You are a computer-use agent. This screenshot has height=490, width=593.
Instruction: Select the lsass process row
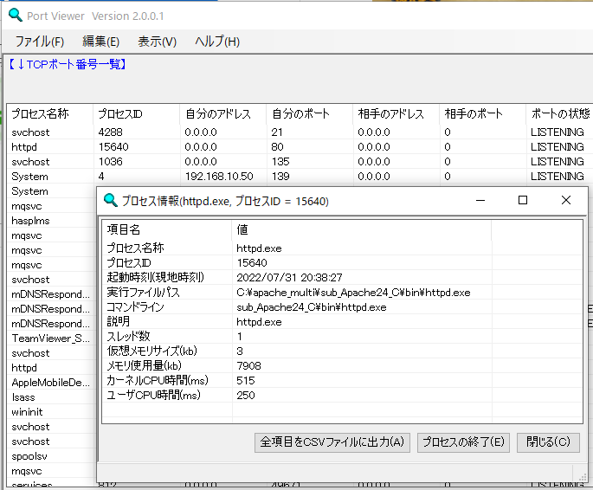pos(50,397)
